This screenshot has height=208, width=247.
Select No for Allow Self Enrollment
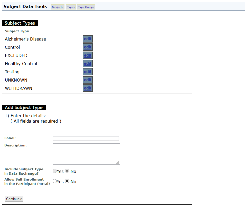[x=67, y=181]
